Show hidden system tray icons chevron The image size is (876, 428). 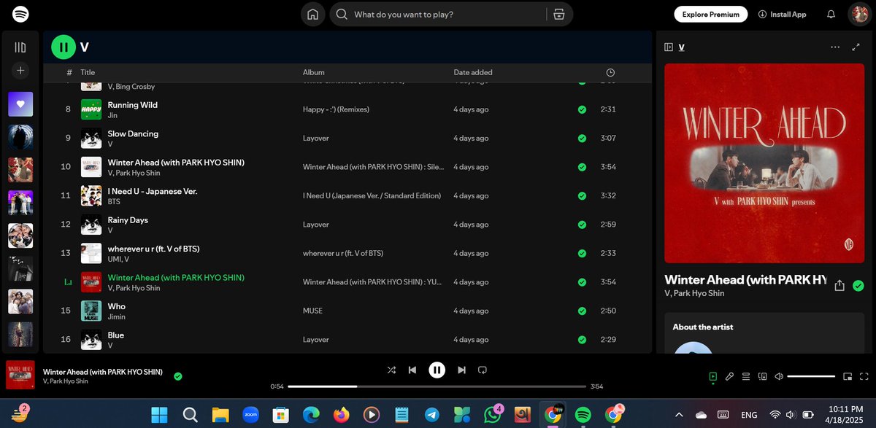pyautogui.click(x=679, y=415)
